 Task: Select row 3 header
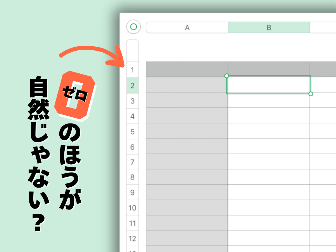pyautogui.click(x=133, y=101)
